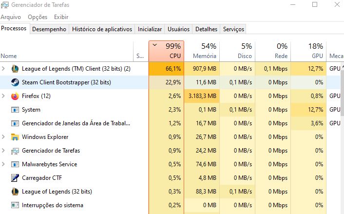
Task: Click the 16,7 MB memory cell
Action: point(202,123)
